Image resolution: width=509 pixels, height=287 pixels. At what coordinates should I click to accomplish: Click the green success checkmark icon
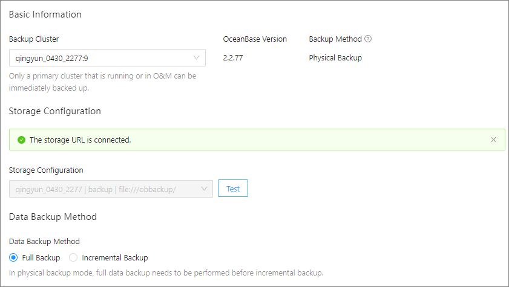click(22, 140)
